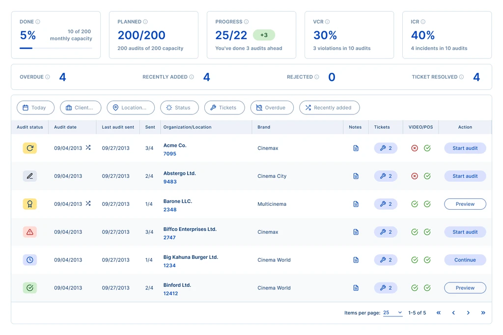Click the shuffle icon beside Acme Co. audit date
503x335 pixels.
88,147
